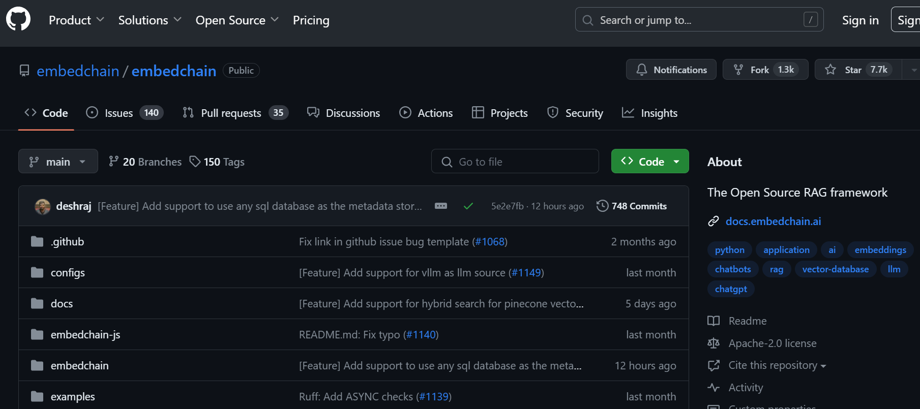Expand commit message ellipsis icon

tap(441, 206)
